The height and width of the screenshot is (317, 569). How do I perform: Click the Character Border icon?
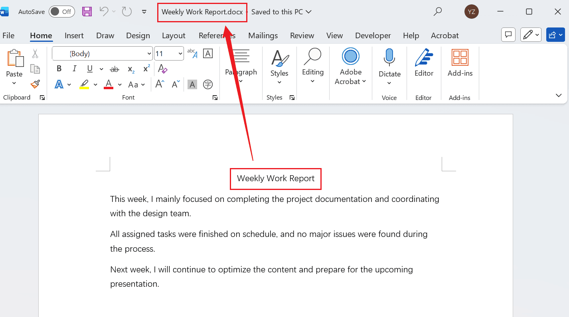click(208, 53)
